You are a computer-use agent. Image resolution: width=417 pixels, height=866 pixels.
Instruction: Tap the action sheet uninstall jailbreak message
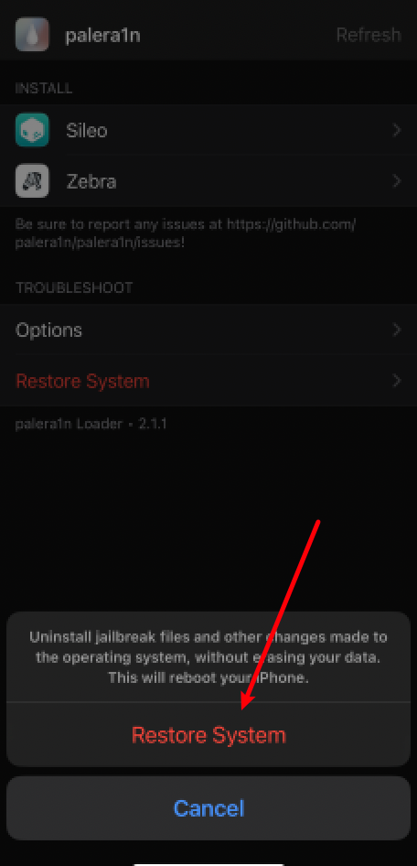click(x=208, y=657)
